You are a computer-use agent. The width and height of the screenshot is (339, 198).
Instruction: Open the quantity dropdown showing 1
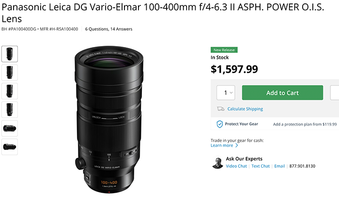[226, 93]
